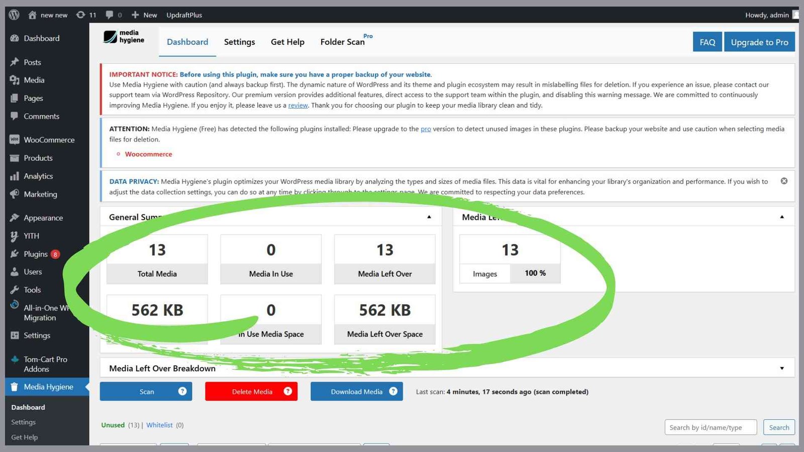Click the Tom-Cart Pro Addons icon
The height and width of the screenshot is (452, 804).
click(x=15, y=359)
